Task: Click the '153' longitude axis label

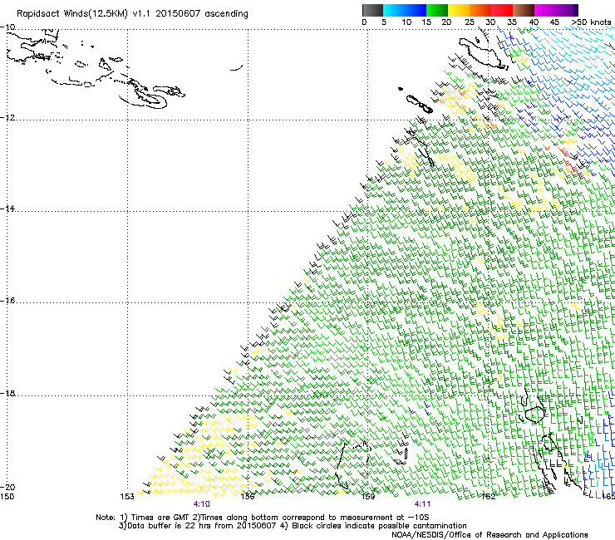Action: pos(127,497)
